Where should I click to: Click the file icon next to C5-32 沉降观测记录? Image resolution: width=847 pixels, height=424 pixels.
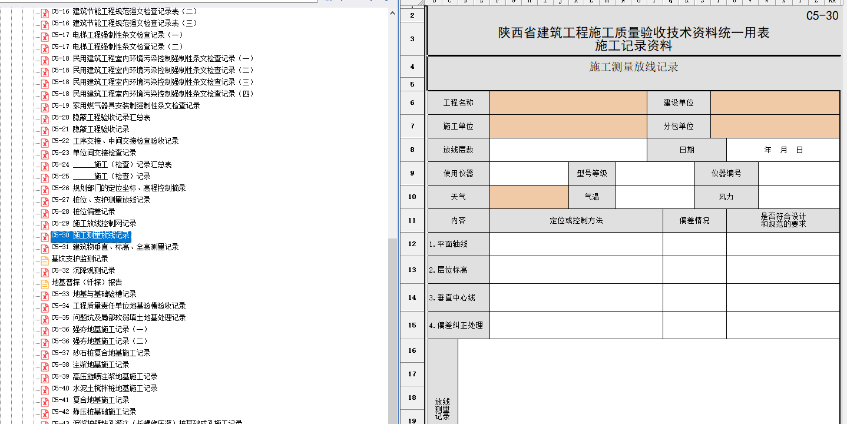(x=45, y=271)
